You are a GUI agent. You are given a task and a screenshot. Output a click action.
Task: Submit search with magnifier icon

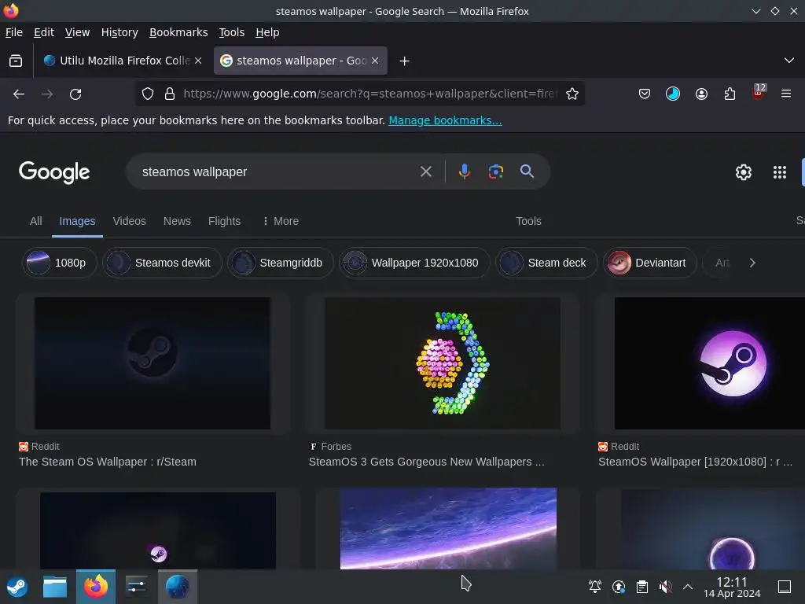[527, 171]
